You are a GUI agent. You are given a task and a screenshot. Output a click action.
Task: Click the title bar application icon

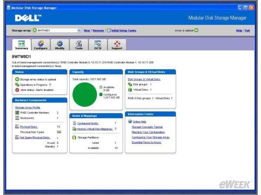[9, 8]
